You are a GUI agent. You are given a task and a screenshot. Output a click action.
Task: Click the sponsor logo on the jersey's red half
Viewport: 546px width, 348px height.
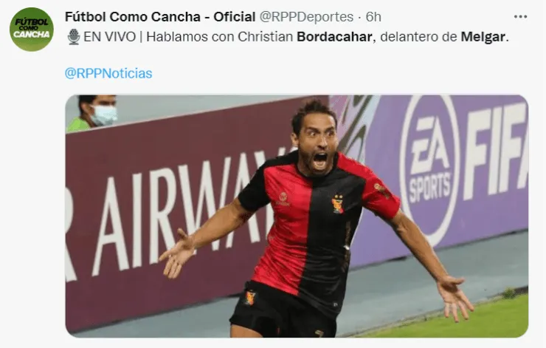pyautogui.click(x=283, y=199)
